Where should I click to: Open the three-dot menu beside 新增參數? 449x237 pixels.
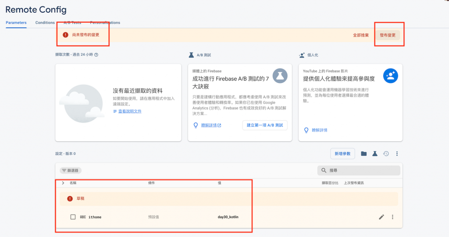tap(397, 154)
